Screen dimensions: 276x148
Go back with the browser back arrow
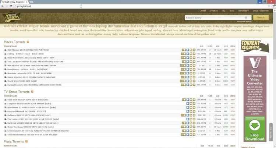tap(3, 6)
